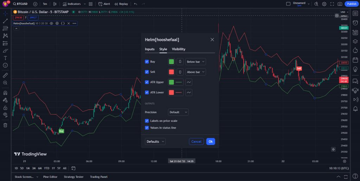Pick the Buy label green color swatch
This screenshot has height=181, width=360.
click(x=172, y=62)
